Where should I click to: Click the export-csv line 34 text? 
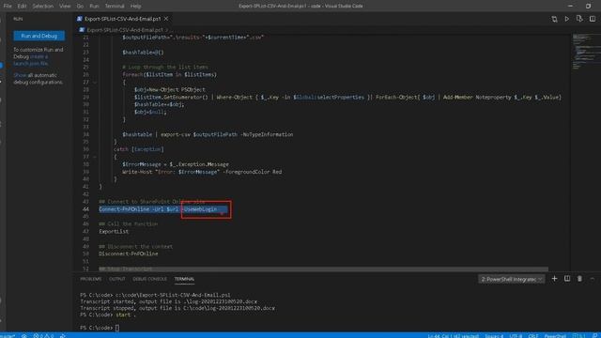point(208,134)
